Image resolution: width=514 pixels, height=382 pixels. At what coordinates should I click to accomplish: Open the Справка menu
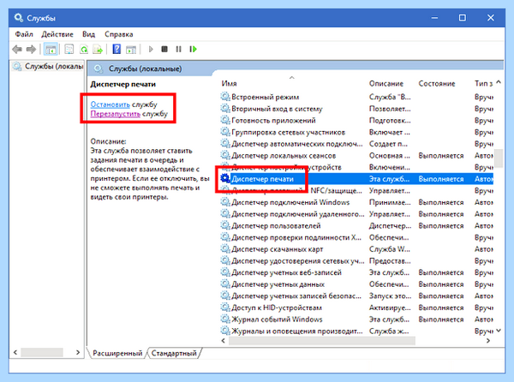coord(119,34)
